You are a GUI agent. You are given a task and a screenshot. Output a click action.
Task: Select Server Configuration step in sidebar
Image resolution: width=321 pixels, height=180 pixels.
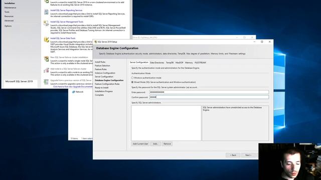[x=104, y=76]
